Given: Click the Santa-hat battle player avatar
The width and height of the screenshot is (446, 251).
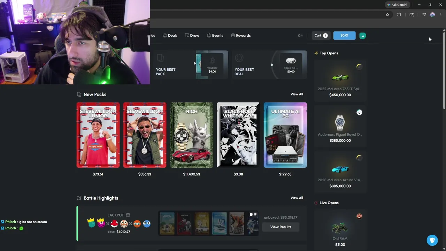Looking at the screenshot, I should click(114, 223).
